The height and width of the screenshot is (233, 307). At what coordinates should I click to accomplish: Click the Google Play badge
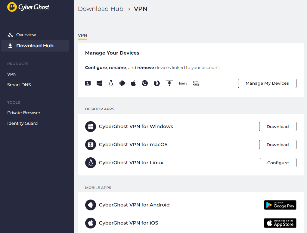(280, 205)
